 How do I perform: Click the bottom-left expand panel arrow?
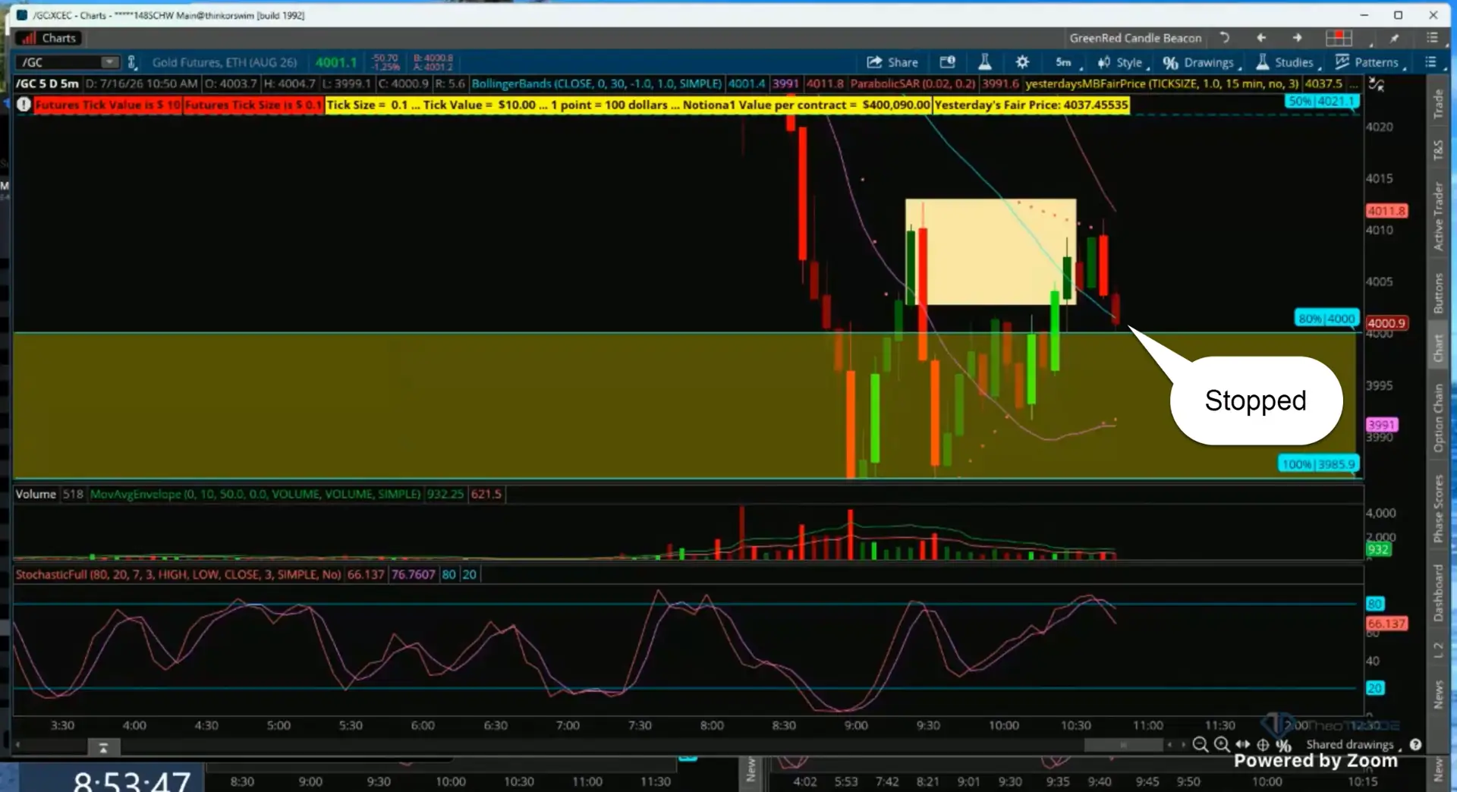coord(103,747)
